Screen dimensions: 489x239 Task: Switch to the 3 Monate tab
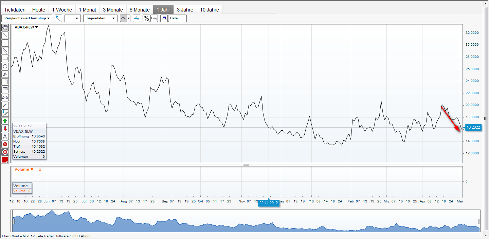coord(113,10)
